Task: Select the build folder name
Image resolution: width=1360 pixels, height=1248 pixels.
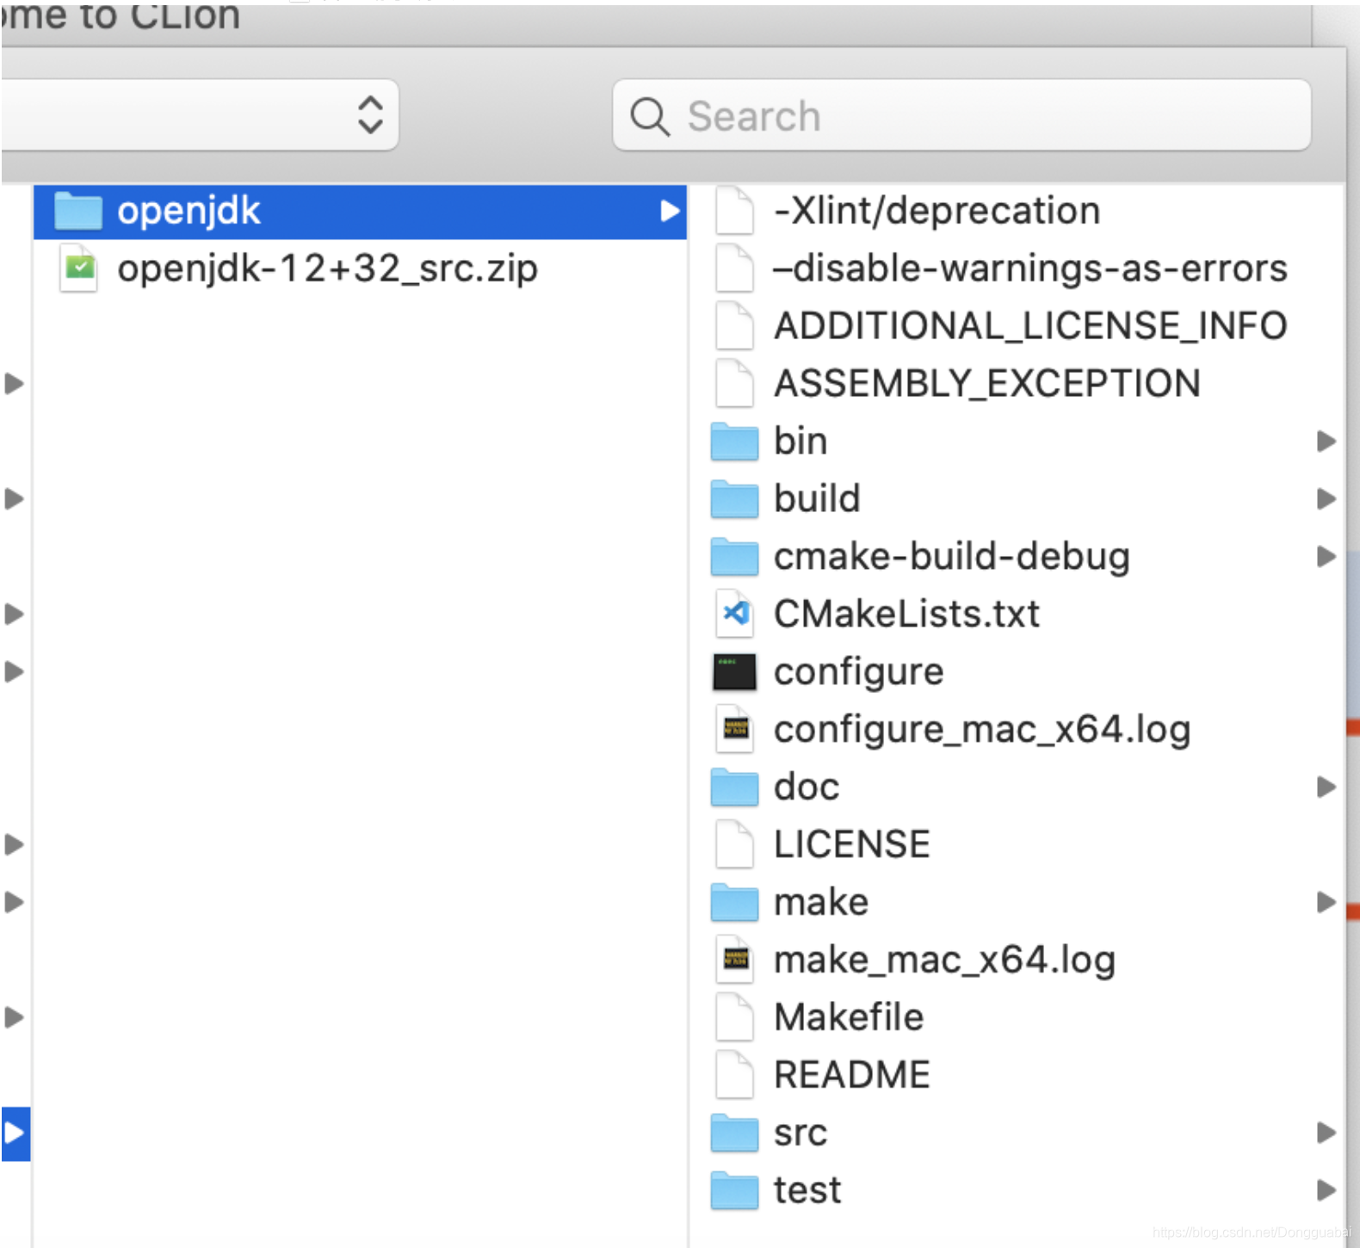Action: tap(817, 499)
